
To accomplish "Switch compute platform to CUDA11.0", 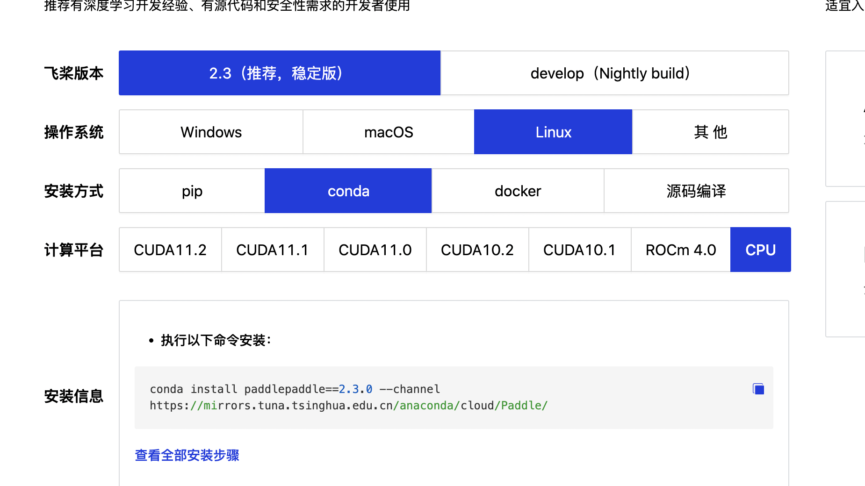I will pyautogui.click(x=375, y=250).
